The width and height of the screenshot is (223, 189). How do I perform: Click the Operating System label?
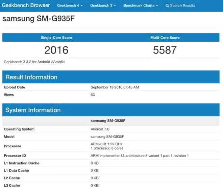coord(19,129)
